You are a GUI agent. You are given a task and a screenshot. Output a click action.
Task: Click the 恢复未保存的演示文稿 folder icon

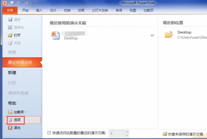(165, 134)
